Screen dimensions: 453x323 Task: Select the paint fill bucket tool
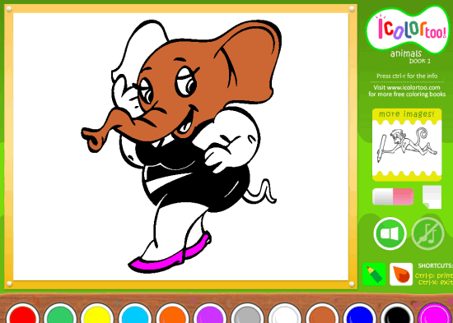point(401,274)
